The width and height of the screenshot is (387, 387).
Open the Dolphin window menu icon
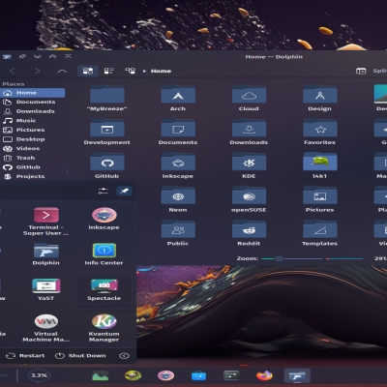(7, 57)
